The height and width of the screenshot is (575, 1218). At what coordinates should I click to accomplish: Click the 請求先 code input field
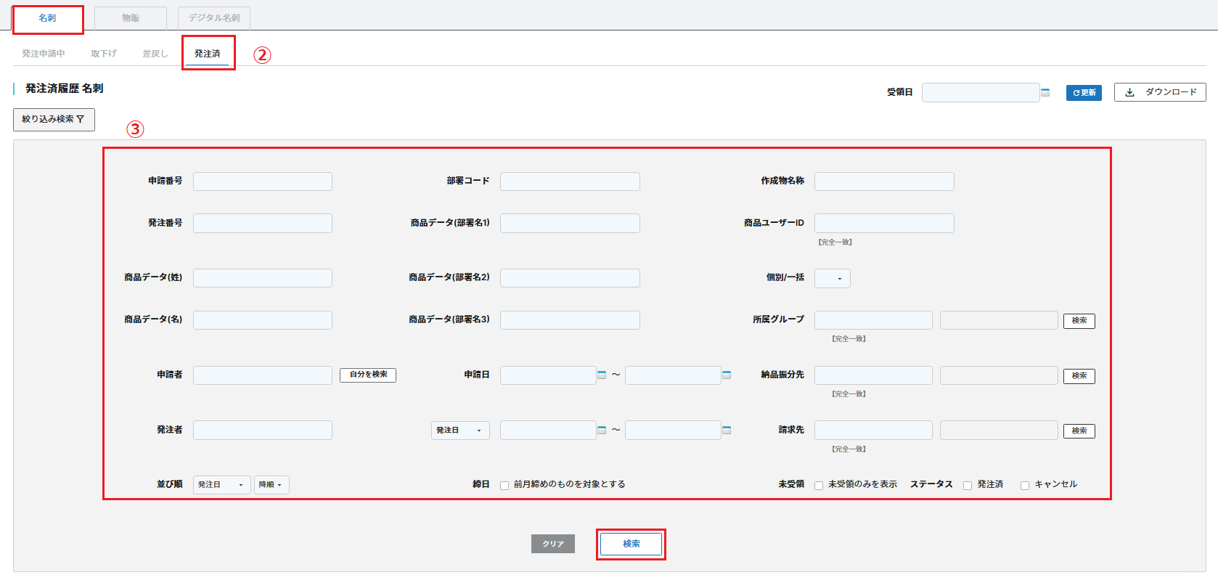(873, 430)
